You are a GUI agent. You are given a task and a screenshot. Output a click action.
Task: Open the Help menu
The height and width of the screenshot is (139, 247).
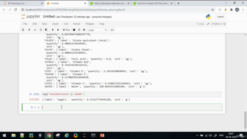click(x=102, y=24)
